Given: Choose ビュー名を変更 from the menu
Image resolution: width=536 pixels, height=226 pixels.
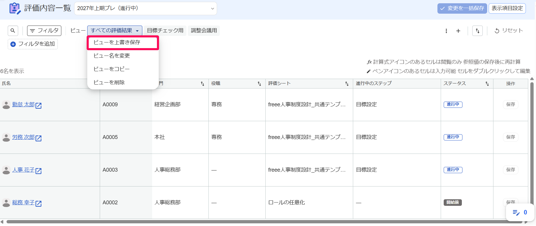Looking at the screenshot, I should [x=123, y=56].
